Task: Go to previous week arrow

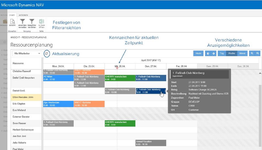Action: tap(208, 54)
